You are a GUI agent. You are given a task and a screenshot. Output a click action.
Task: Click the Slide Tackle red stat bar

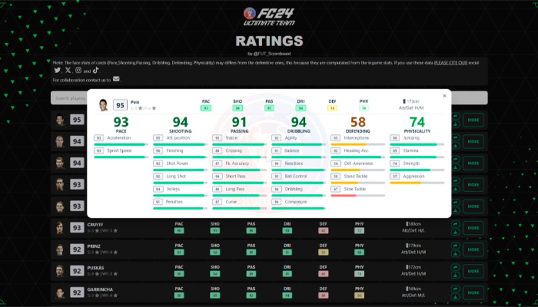[358, 195]
